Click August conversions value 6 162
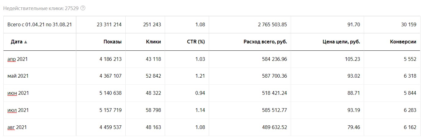Viewport: 424px width, 140px height. pyautogui.click(x=410, y=127)
